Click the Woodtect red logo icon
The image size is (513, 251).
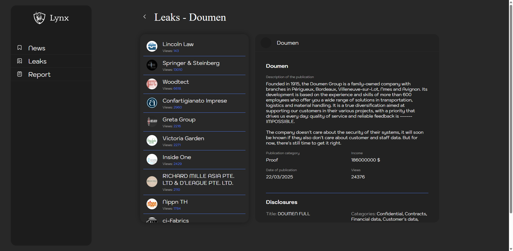tap(152, 84)
